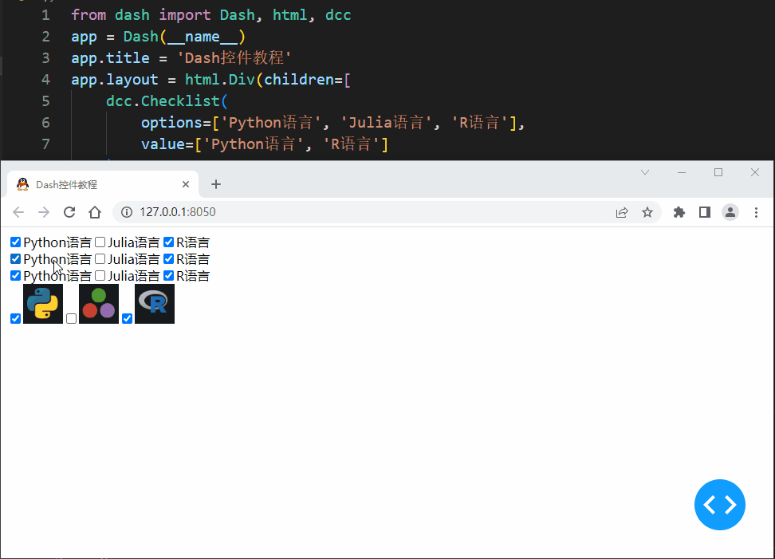
Task: Close the Dash控件教程 tab
Action: point(186,184)
